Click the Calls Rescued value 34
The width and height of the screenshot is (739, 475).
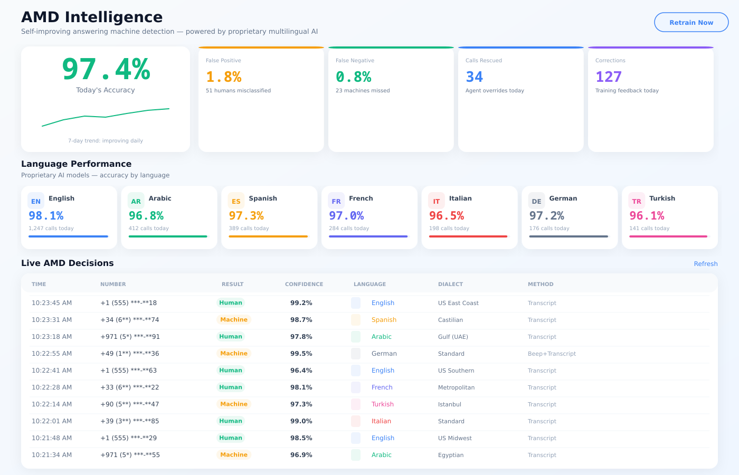click(475, 77)
